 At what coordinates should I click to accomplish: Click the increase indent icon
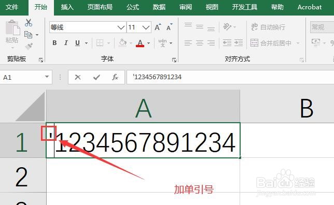(239, 43)
